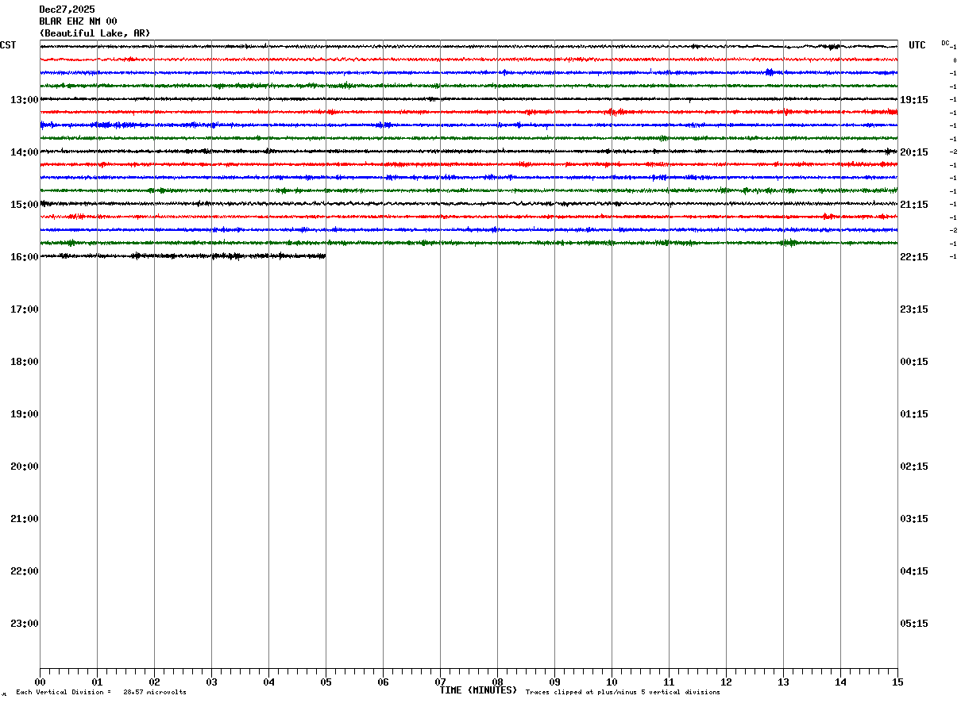Image resolution: width=961 pixels, height=703 pixels.
Task: Click the 02:15 UTC time label
Action: point(914,467)
